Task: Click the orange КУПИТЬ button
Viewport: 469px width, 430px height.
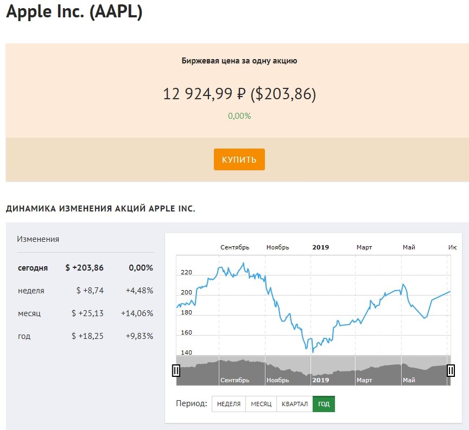Action: tap(239, 159)
